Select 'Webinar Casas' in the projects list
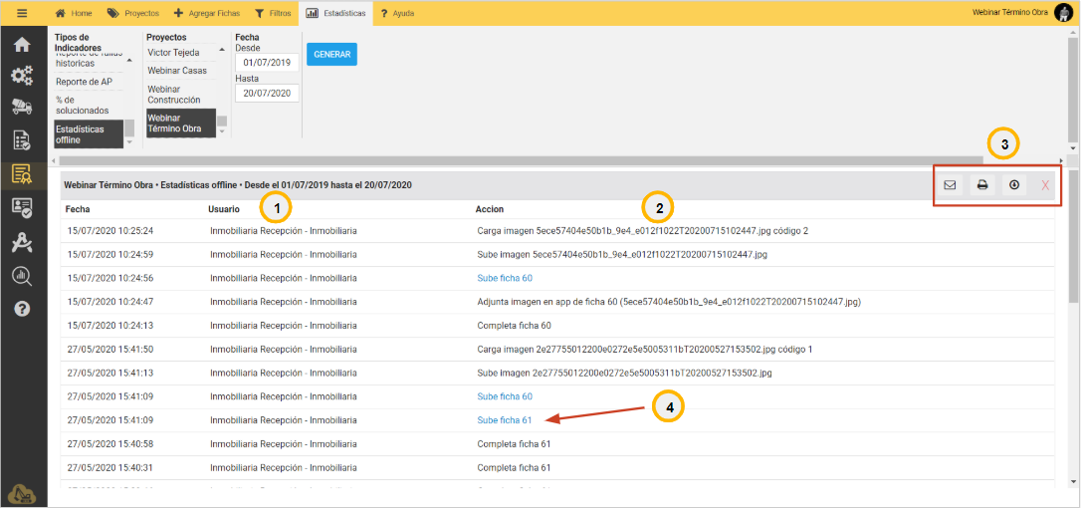Viewport: 1083px width, 509px height. [177, 71]
